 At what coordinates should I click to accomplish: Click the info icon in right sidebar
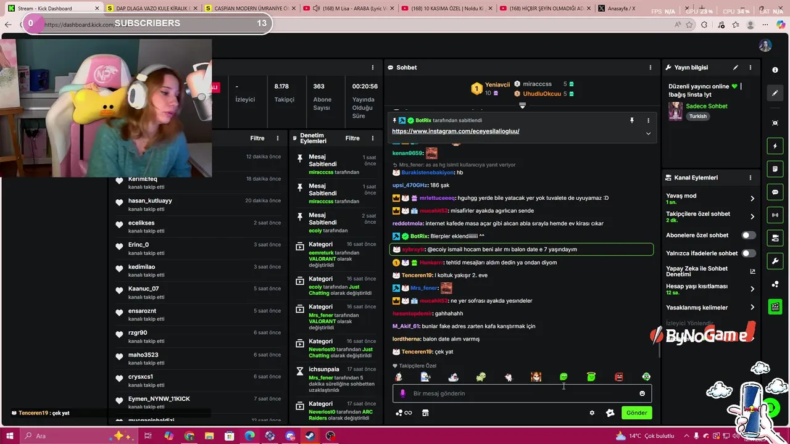click(x=775, y=70)
